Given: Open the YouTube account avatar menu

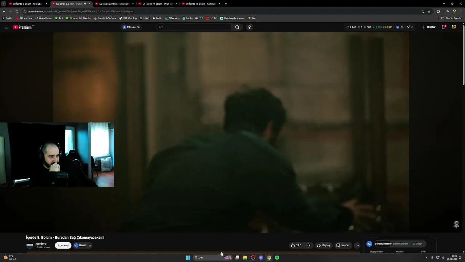Looking at the screenshot, I should [454, 27].
